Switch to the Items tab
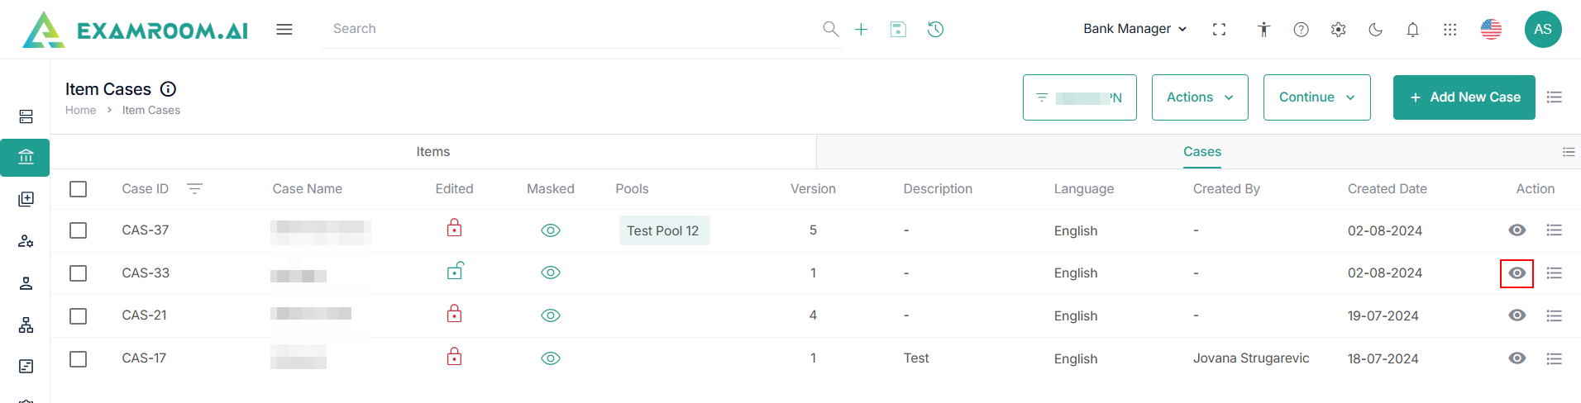The height and width of the screenshot is (403, 1581). click(433, 152)
